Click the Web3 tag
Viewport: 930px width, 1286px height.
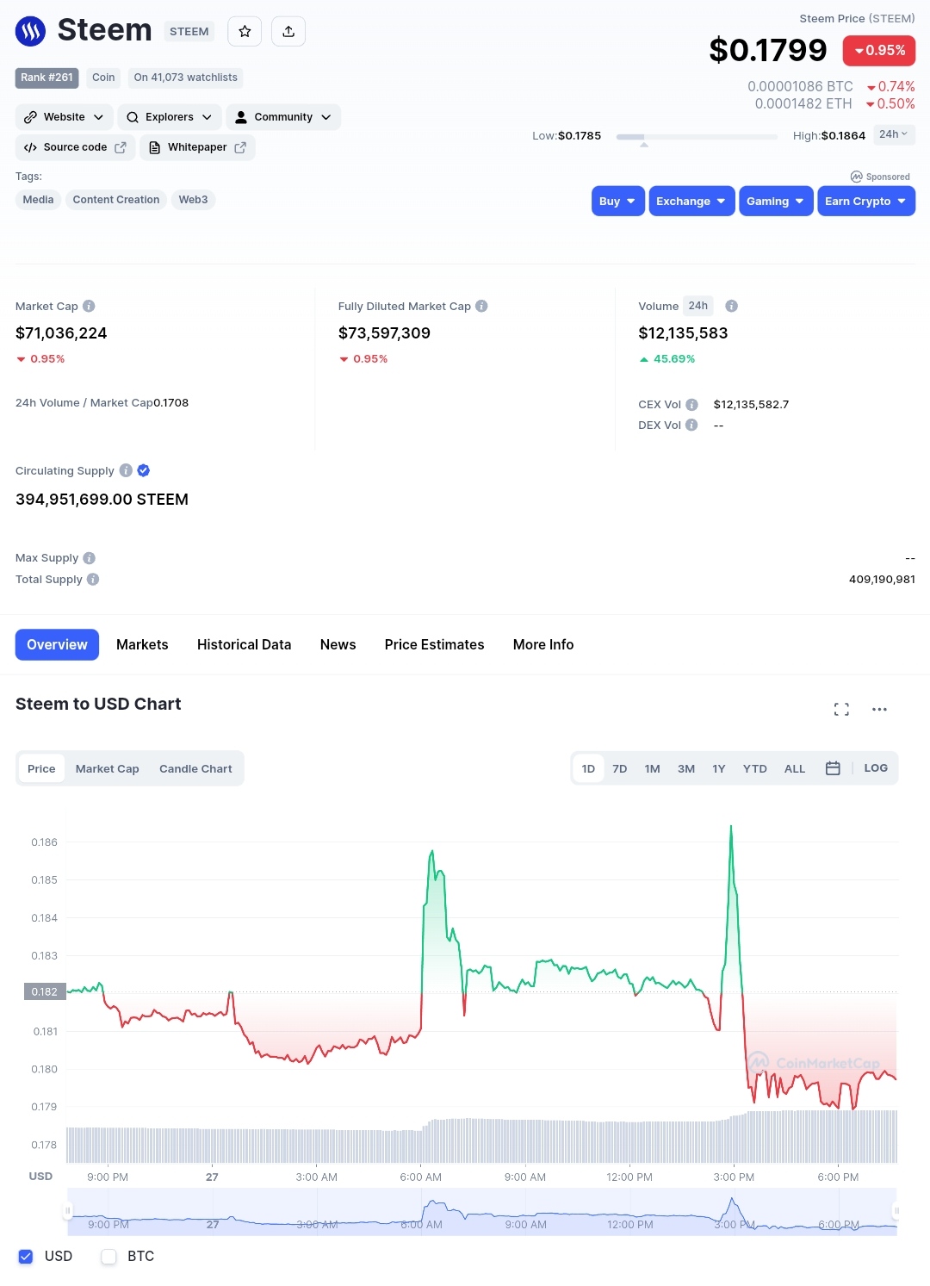point(193,200)
